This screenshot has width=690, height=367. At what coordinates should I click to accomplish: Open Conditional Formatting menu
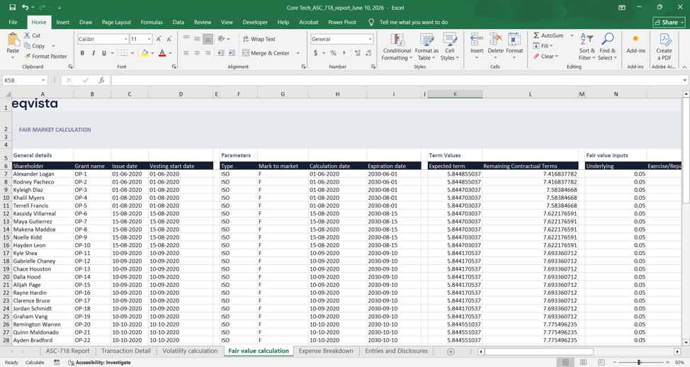click(x=397, y=47)
